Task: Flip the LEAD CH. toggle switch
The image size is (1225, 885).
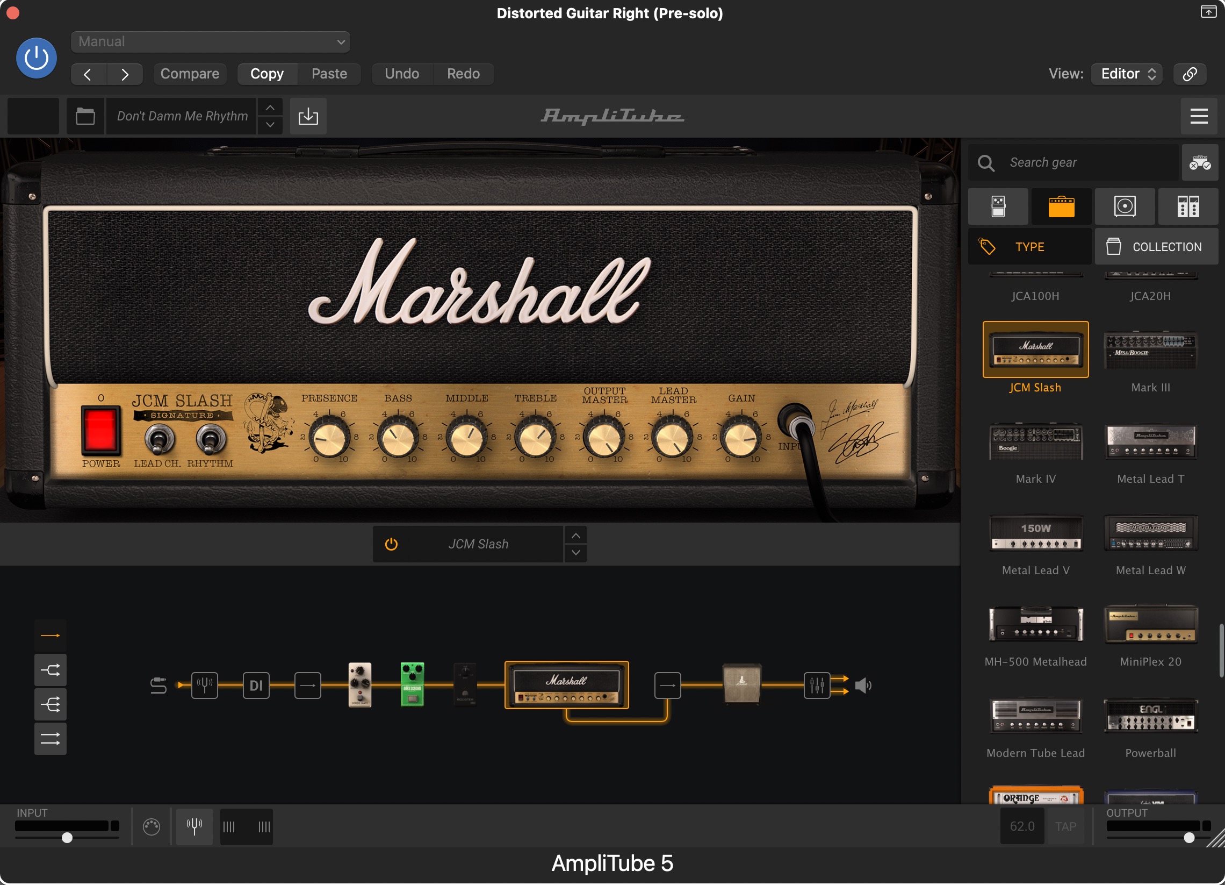Action: click(x=159, y=438)
